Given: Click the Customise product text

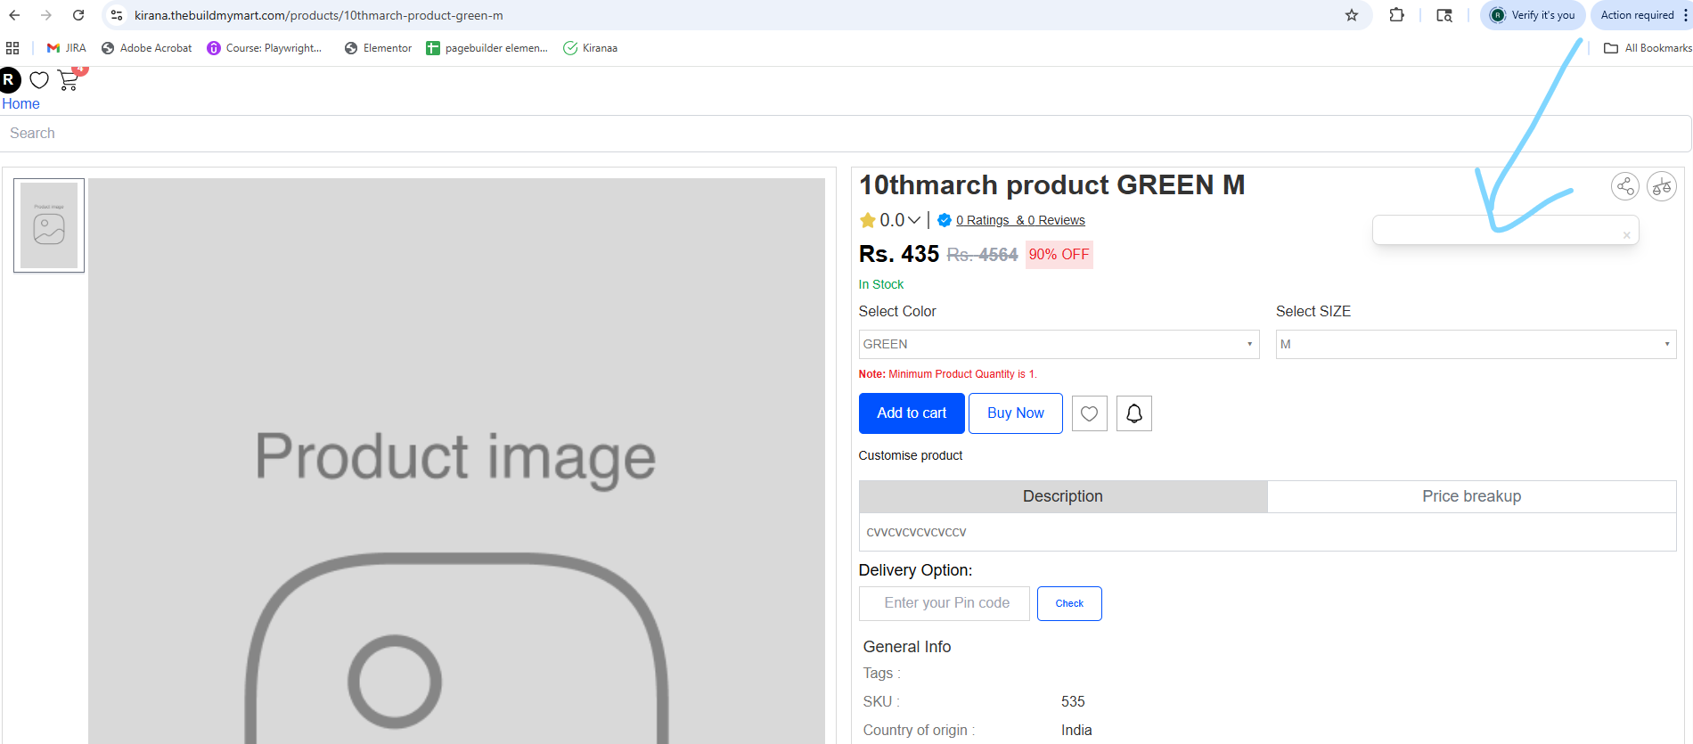Looking at the screenshot, I should click(x=911, y=455).
